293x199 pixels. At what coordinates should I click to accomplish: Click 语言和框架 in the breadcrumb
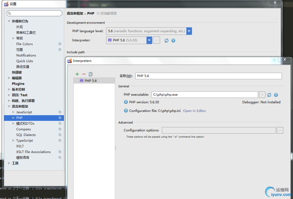click(x=75, y=14)
